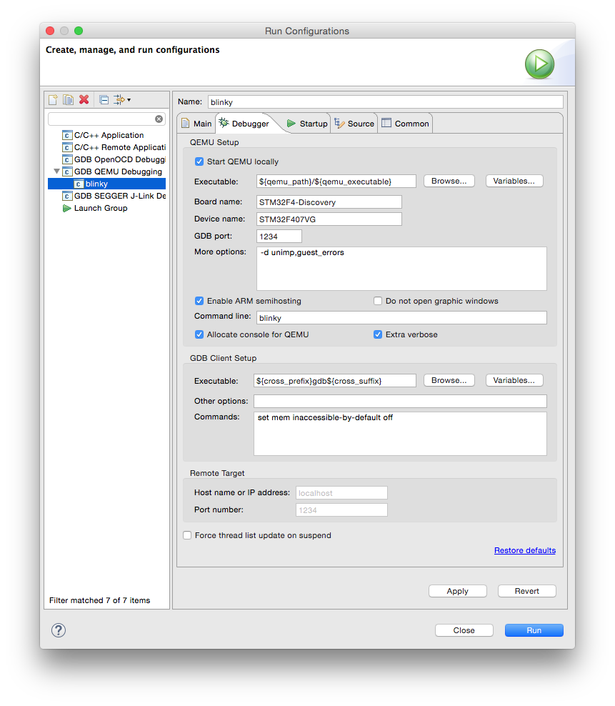Enable Do not open graphic windows
Image resolution: width=615 pixels, height=706 pixels.
(377, 300)
